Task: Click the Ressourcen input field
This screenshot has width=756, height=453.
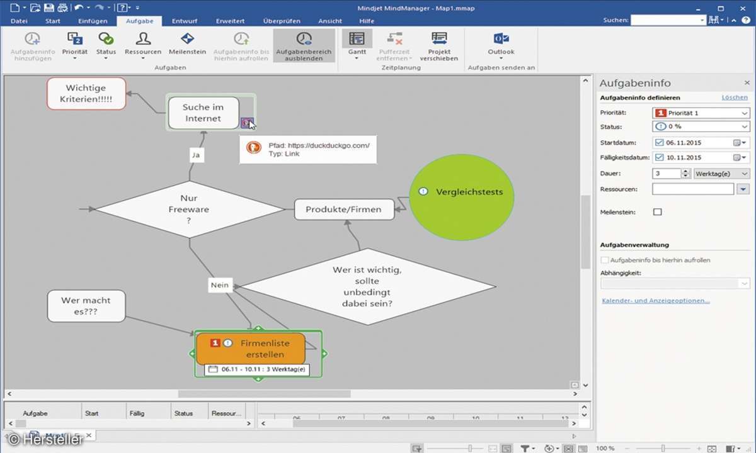Action: pyautogui.click(x=693, y=189)
